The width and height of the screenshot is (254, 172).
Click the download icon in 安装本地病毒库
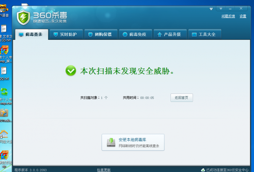(x=111, y=142)
